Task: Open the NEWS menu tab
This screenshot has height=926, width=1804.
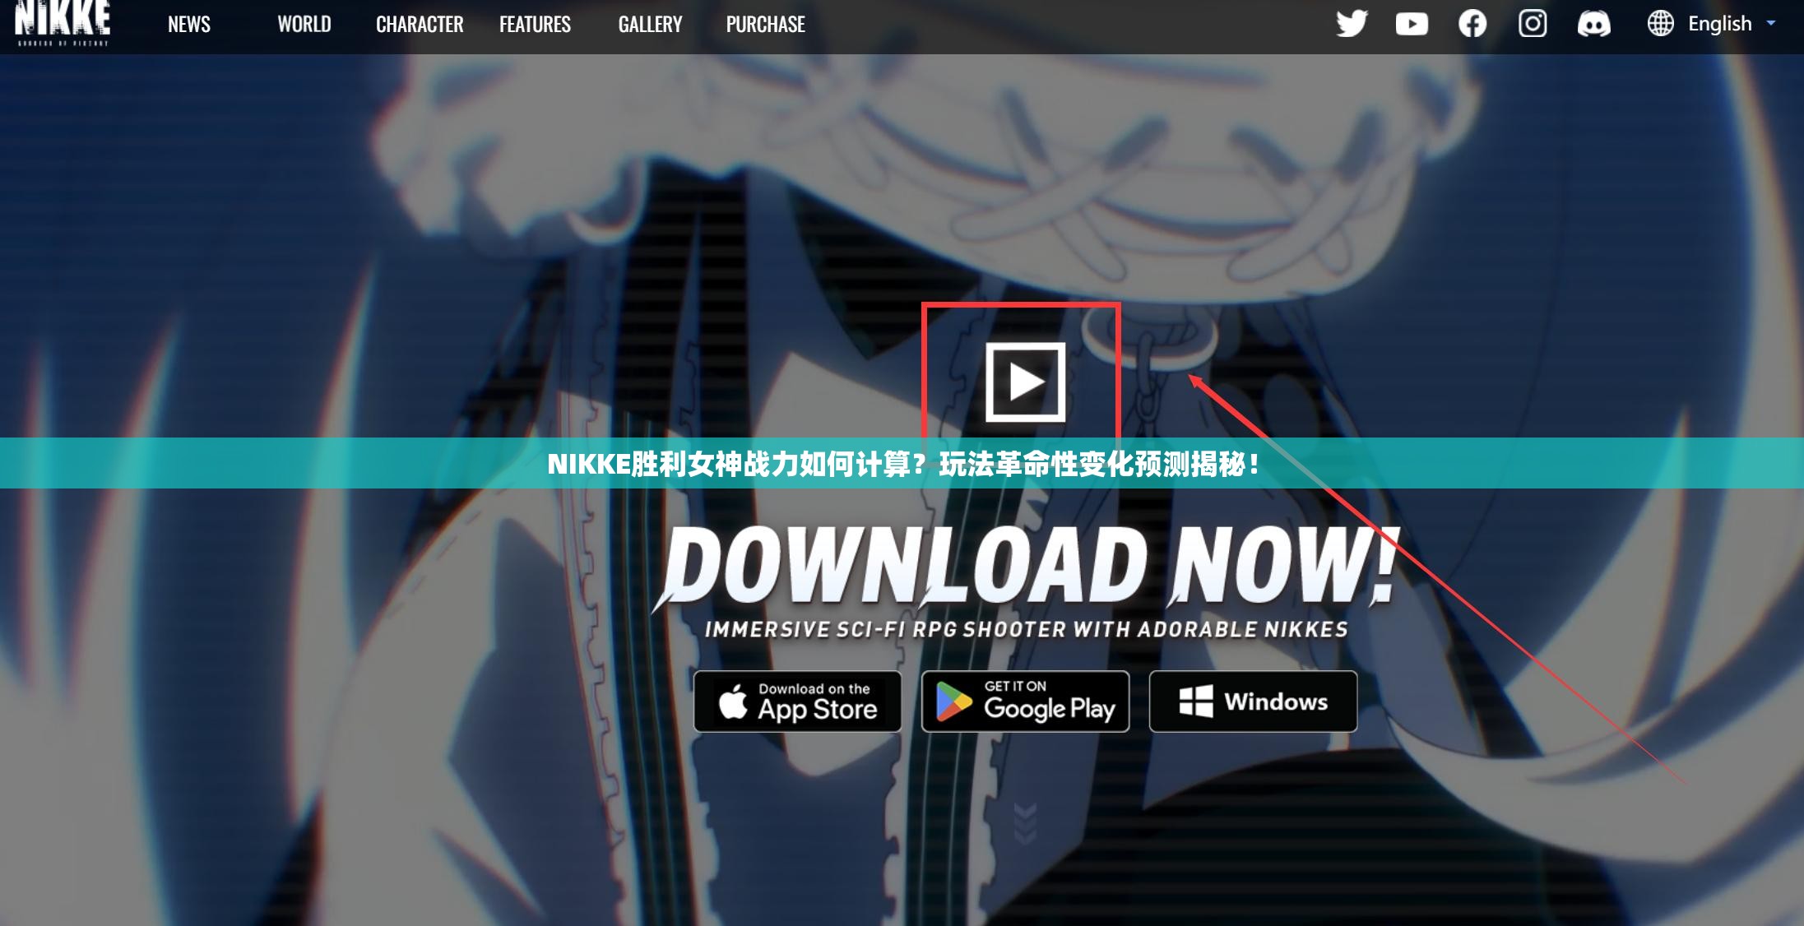Action: coord(189,24)
